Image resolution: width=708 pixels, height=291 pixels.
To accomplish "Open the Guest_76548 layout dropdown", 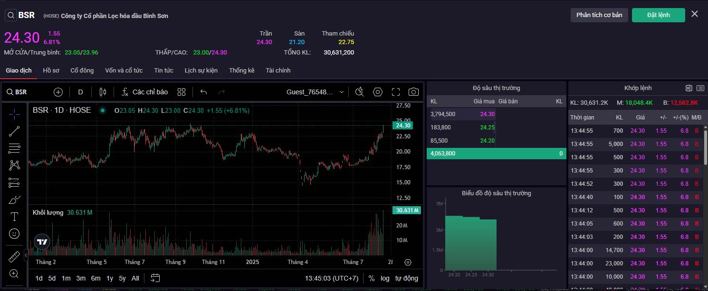I will tap(315, 92).
